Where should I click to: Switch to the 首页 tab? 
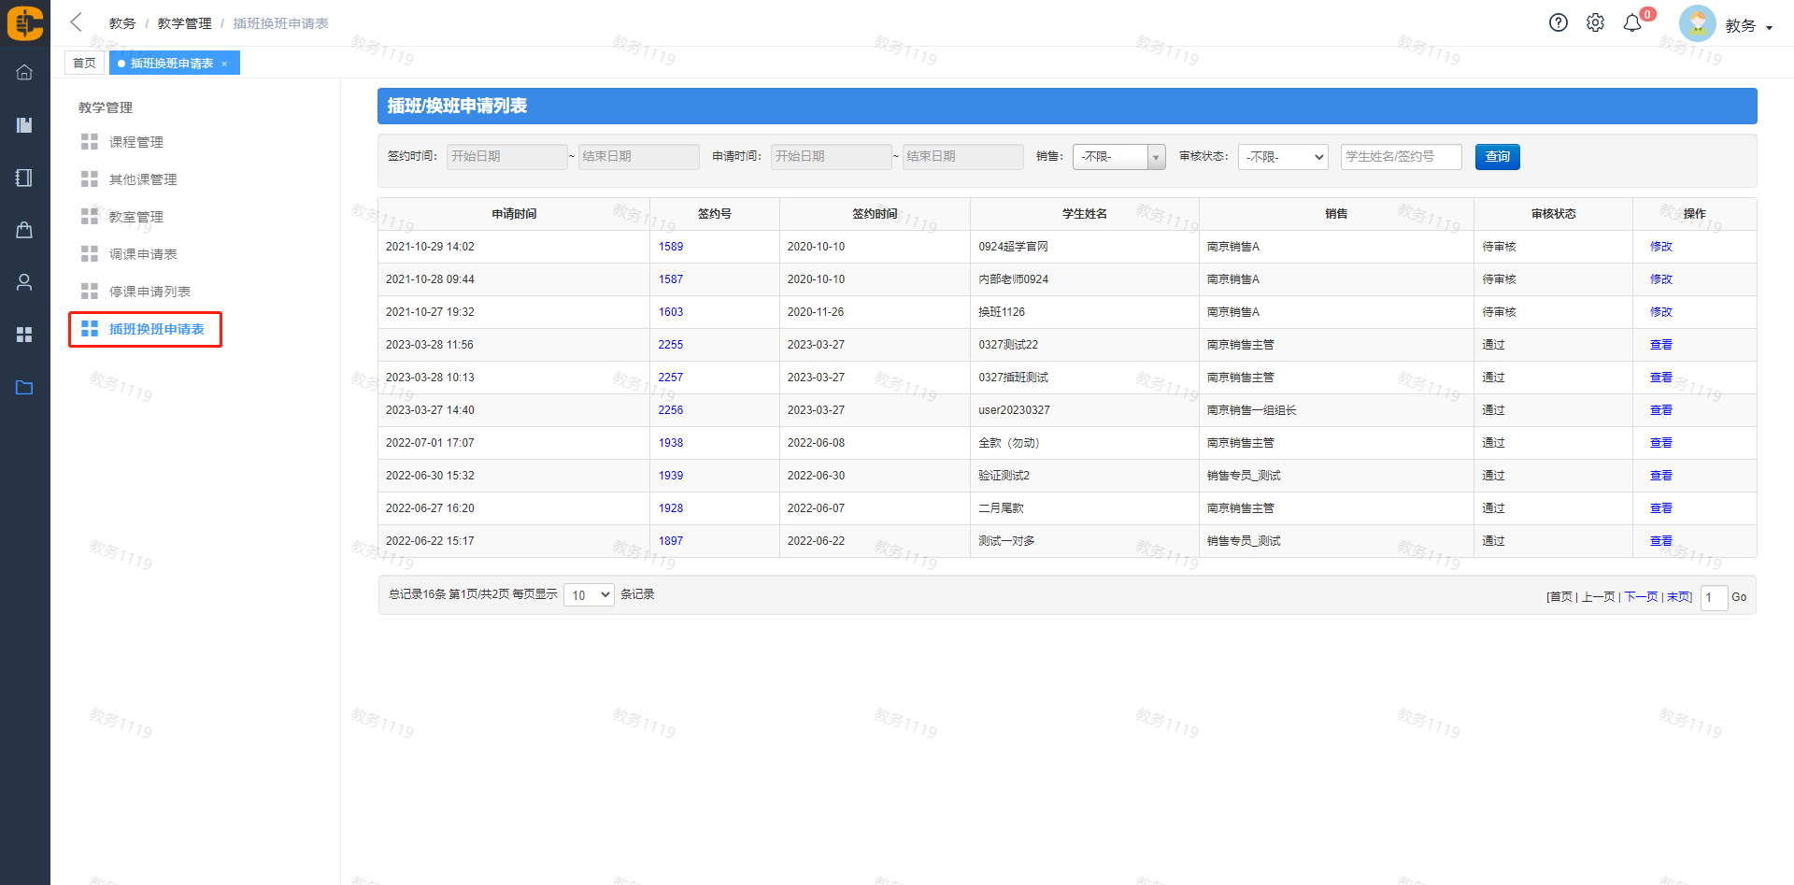(x=84, y=64)
